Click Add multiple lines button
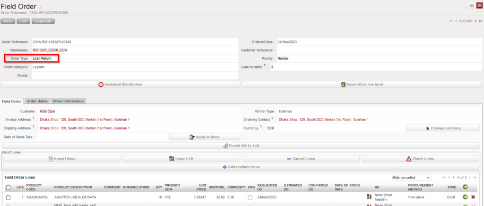 coord(241,167)
